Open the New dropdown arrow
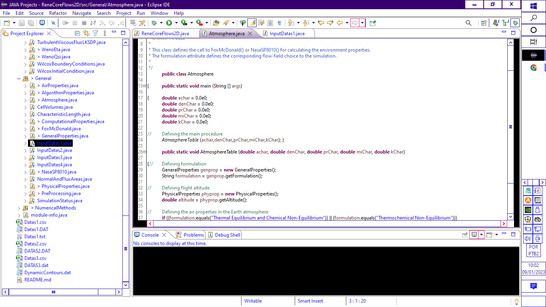 (14, 23)
